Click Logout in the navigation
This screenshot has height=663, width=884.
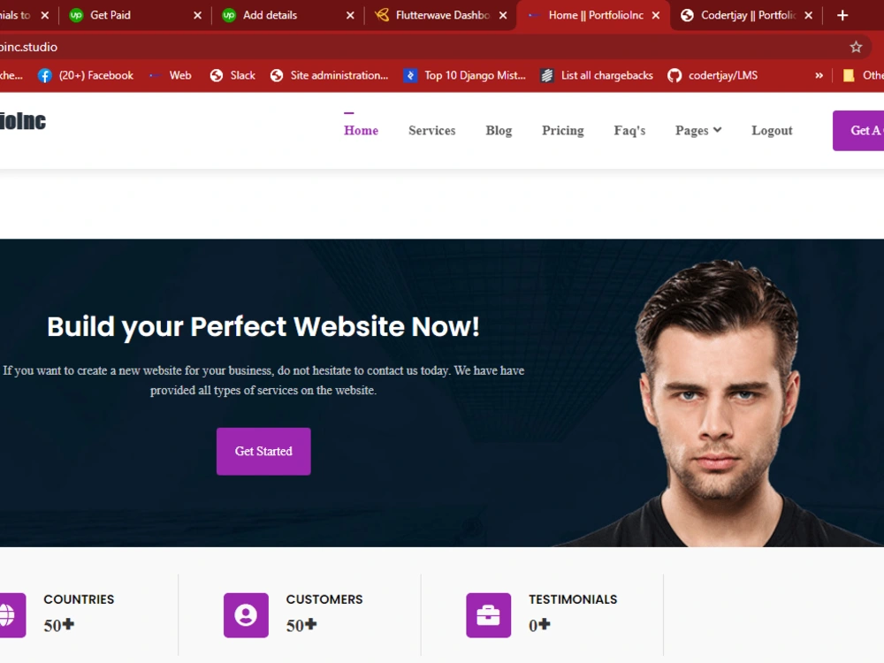772,130
